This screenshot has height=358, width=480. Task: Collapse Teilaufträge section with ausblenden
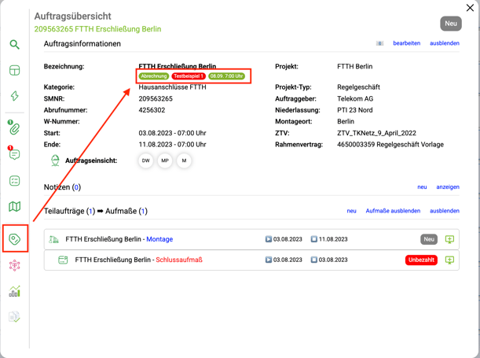tap(444, 211)
